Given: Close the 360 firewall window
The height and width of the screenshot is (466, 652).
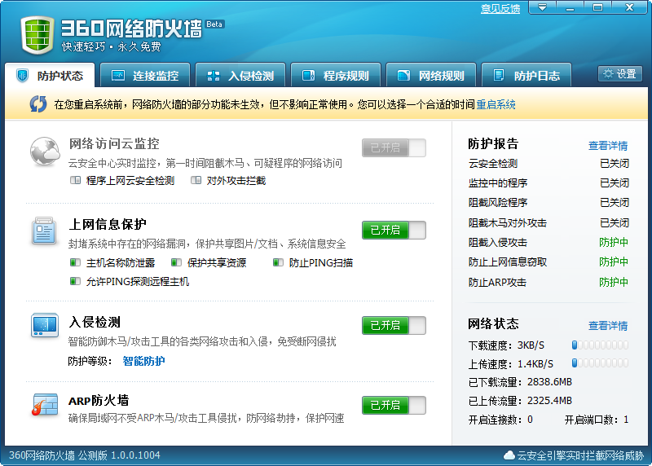Looking at the screenshot, I should point(629,7).
